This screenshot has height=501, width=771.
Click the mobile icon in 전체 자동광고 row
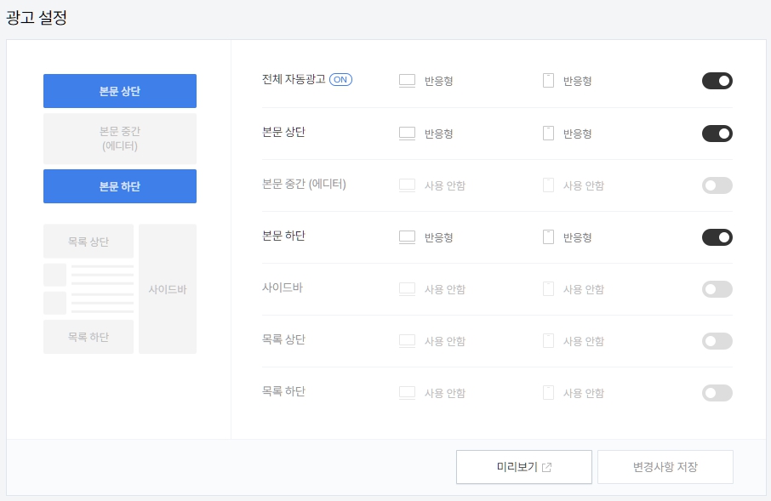pyautogui.click(x=548, y=81)
